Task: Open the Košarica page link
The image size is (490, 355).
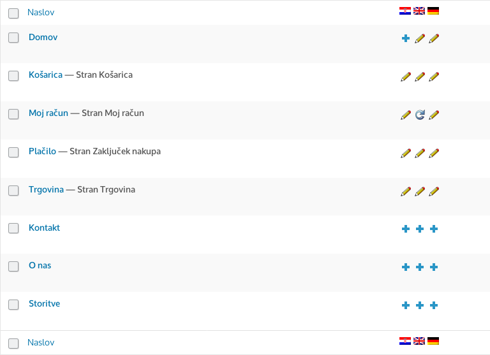Action: pos(46,75)
